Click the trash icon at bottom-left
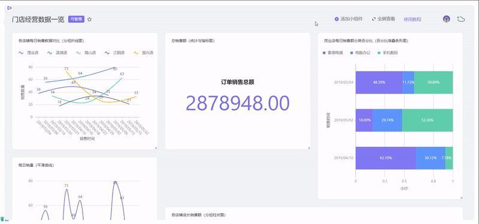479x224 pixels. pos(2,219)
